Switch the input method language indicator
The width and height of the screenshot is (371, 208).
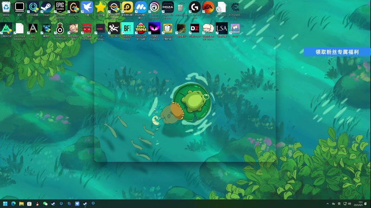tap(339, 204)
